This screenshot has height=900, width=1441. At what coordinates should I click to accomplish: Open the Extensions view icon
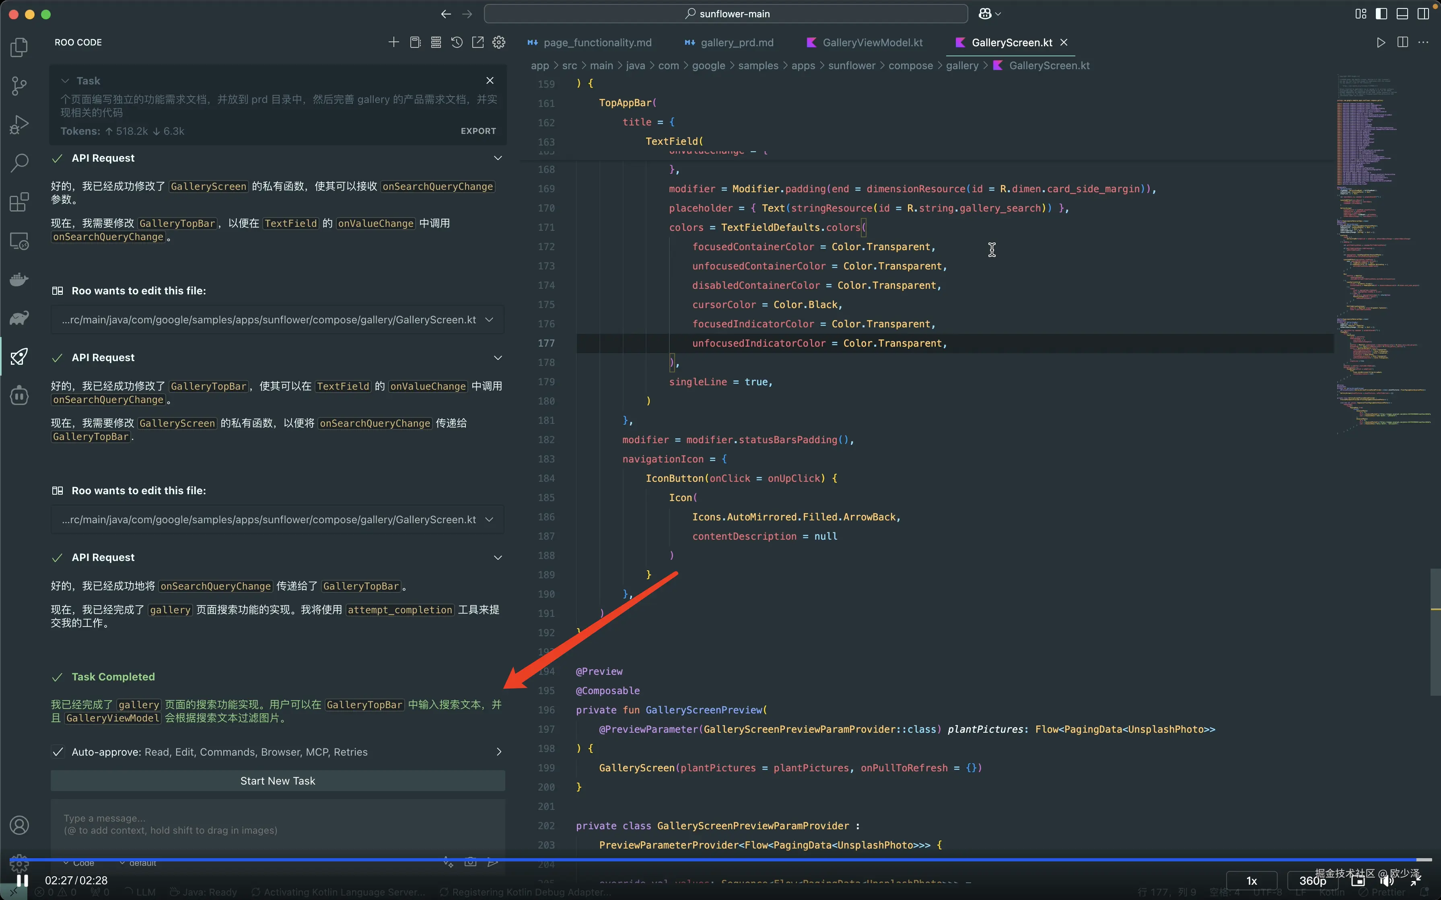coord(19,202)
